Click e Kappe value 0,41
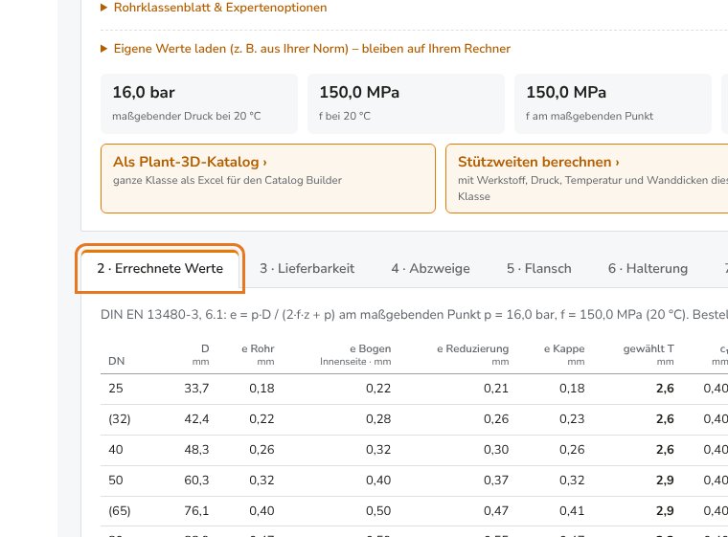The width and height of the screenshot is (728, 537). pyautogui.click(x=572, y=510)
